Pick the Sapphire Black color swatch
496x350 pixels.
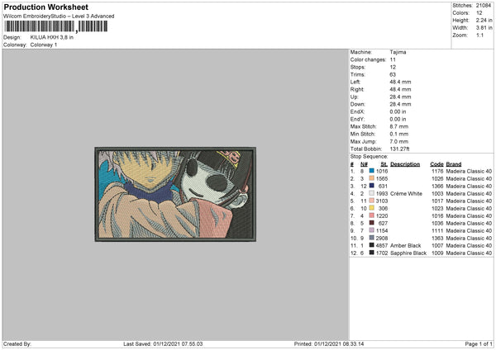[x=372, y=253]
